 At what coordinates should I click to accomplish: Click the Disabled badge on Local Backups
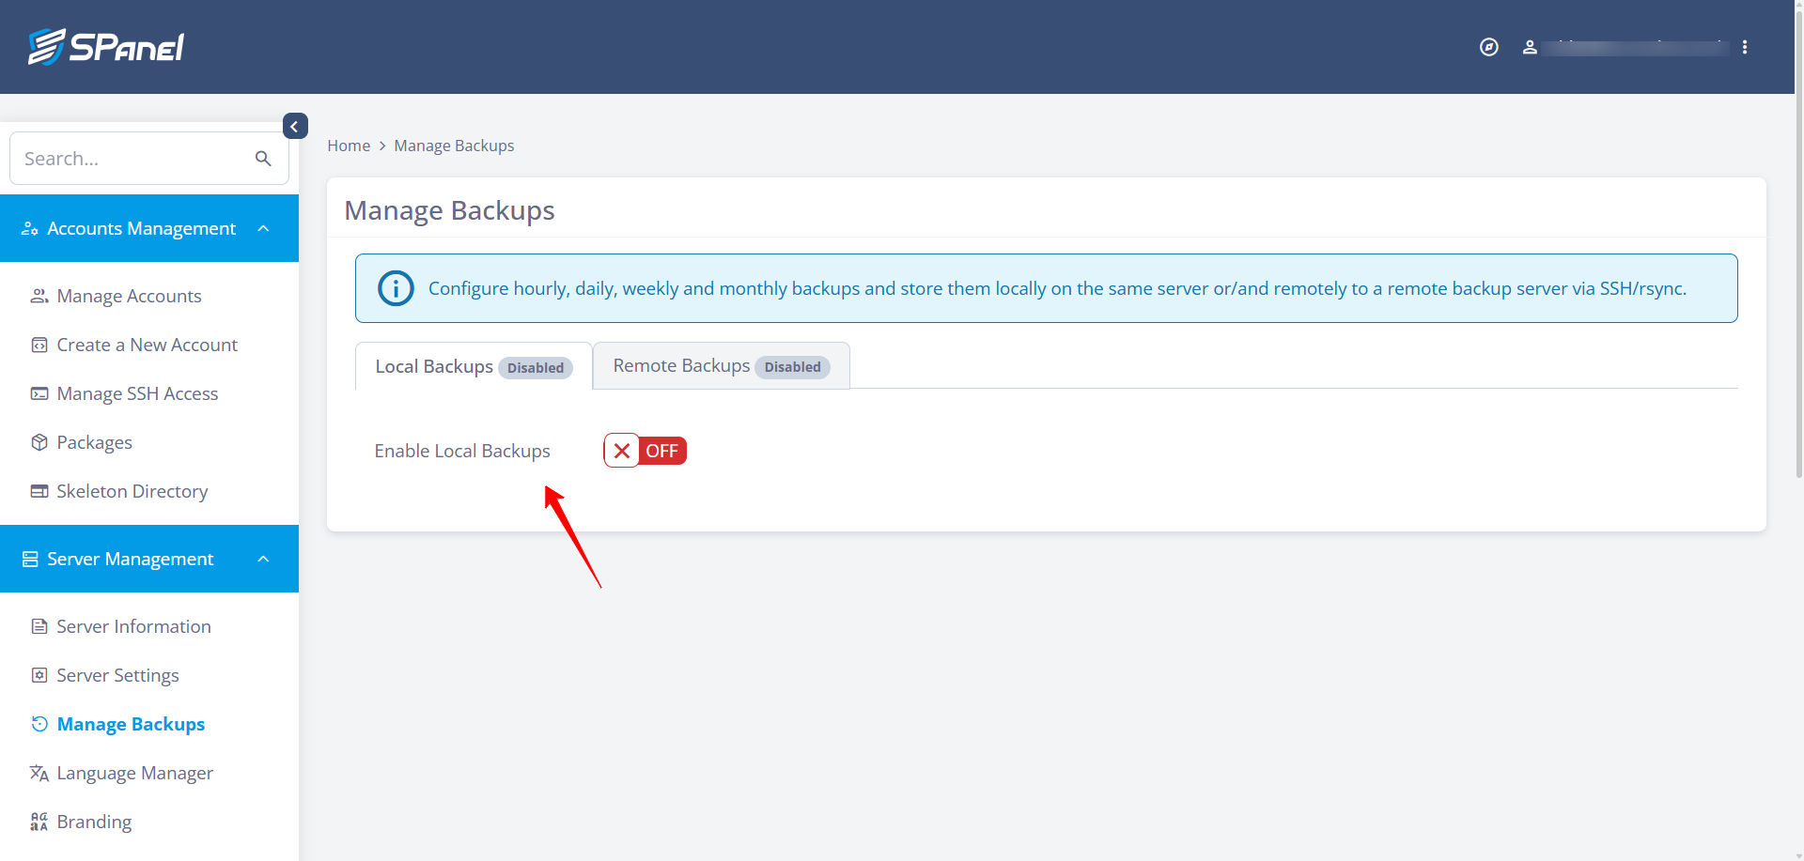click(x=536, y=368)
